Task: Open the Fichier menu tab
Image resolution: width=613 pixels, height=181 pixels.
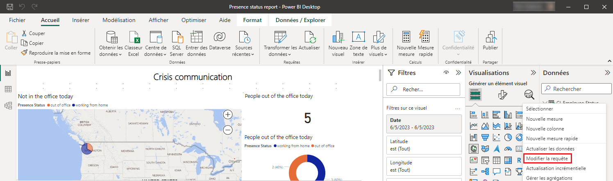Action: (17, 20)
